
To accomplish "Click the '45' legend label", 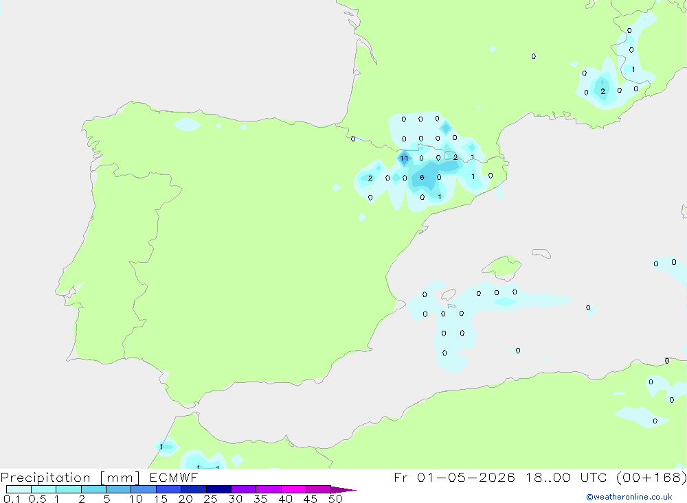I will (311, 499).
